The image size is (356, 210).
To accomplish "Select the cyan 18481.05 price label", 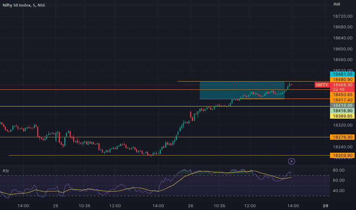I will (x=342, y=74).
